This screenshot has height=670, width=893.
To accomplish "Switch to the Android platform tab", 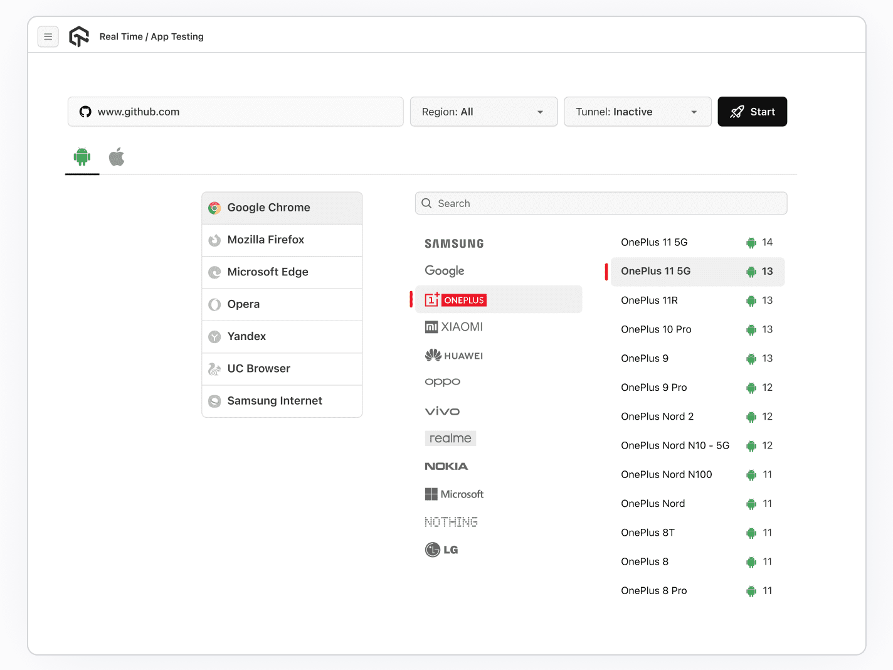I will point(82,157).
